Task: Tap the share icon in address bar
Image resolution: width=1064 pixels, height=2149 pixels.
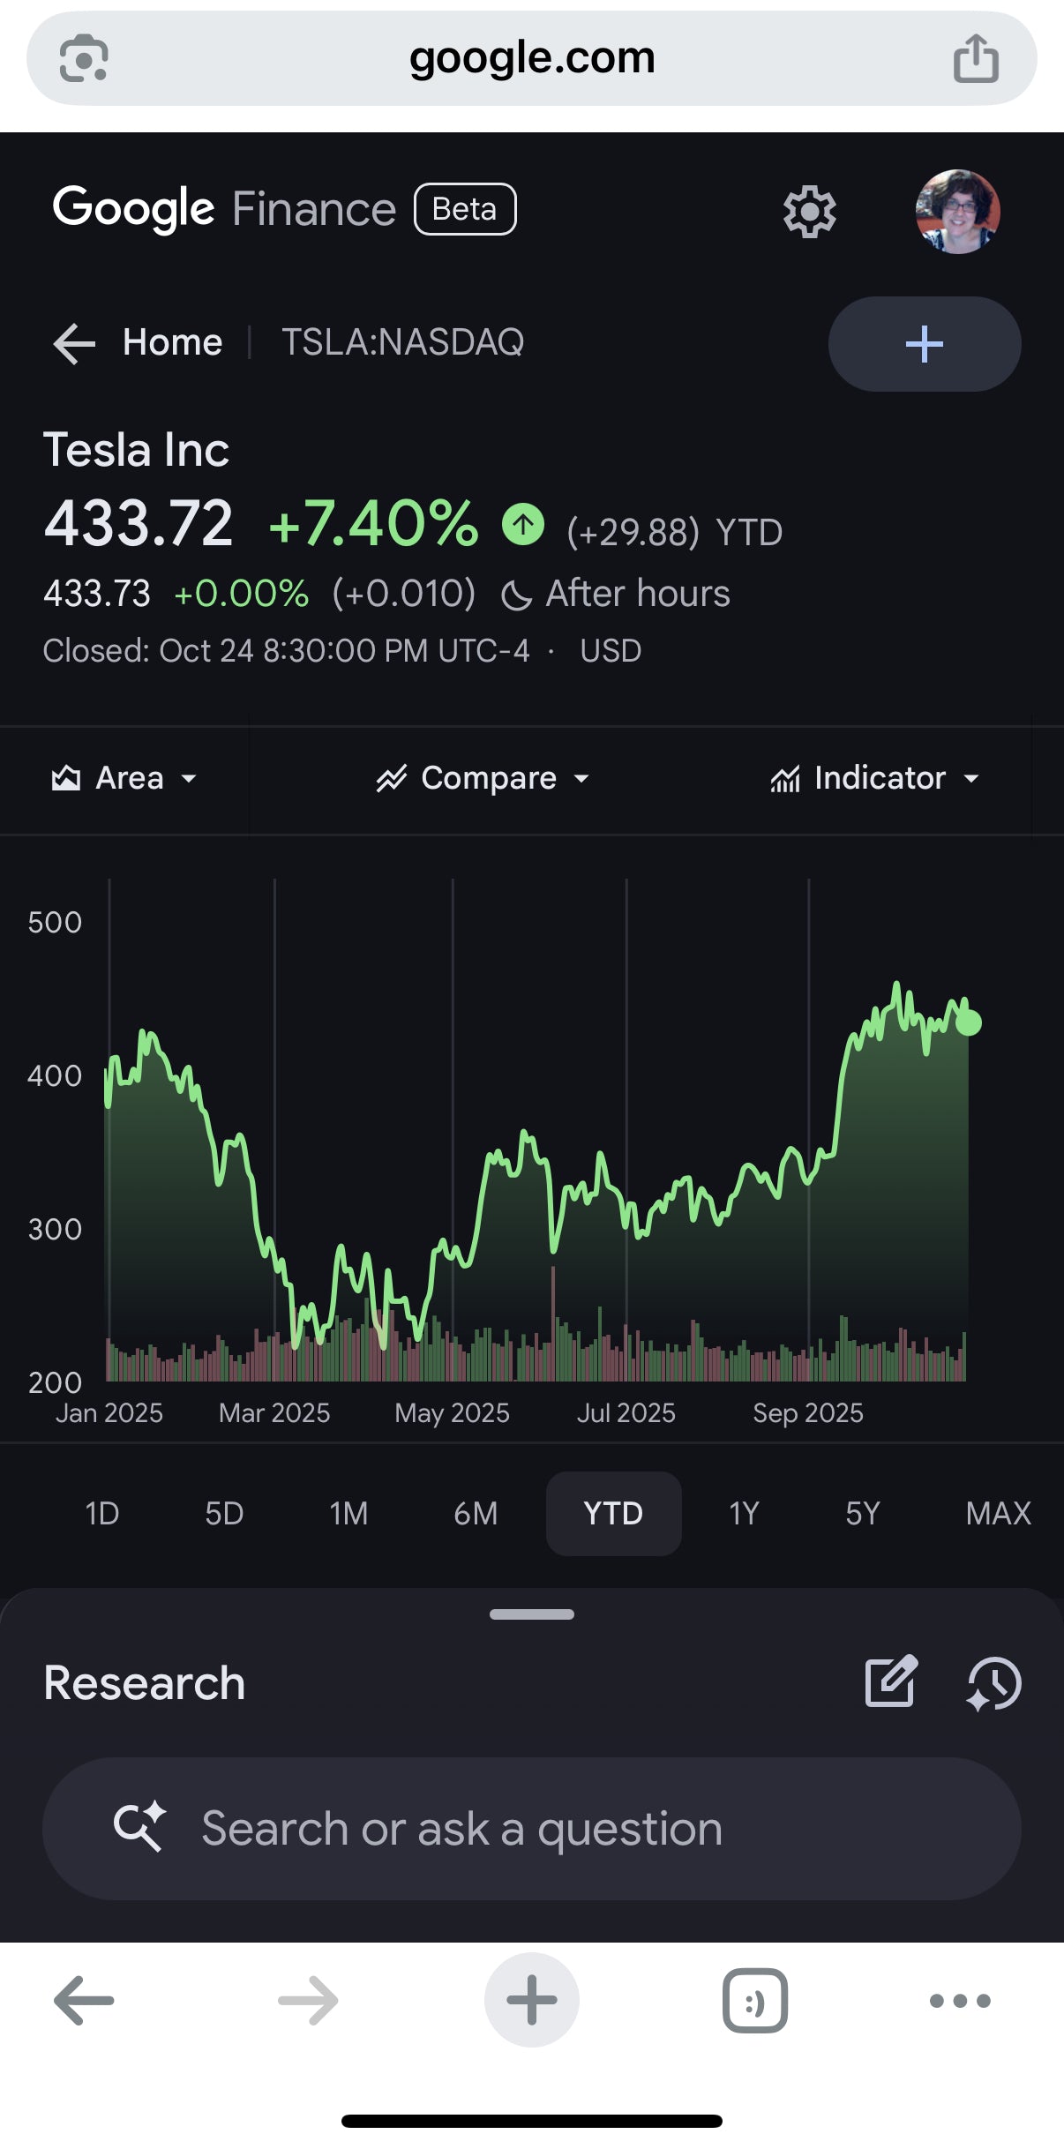Action: pos(976,58)
